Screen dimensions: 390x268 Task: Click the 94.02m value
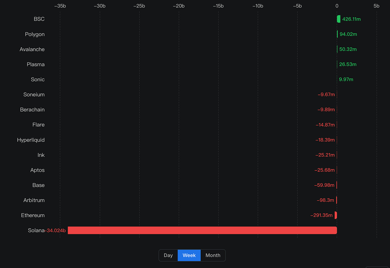pyautogui.click(x=348, y=34)
